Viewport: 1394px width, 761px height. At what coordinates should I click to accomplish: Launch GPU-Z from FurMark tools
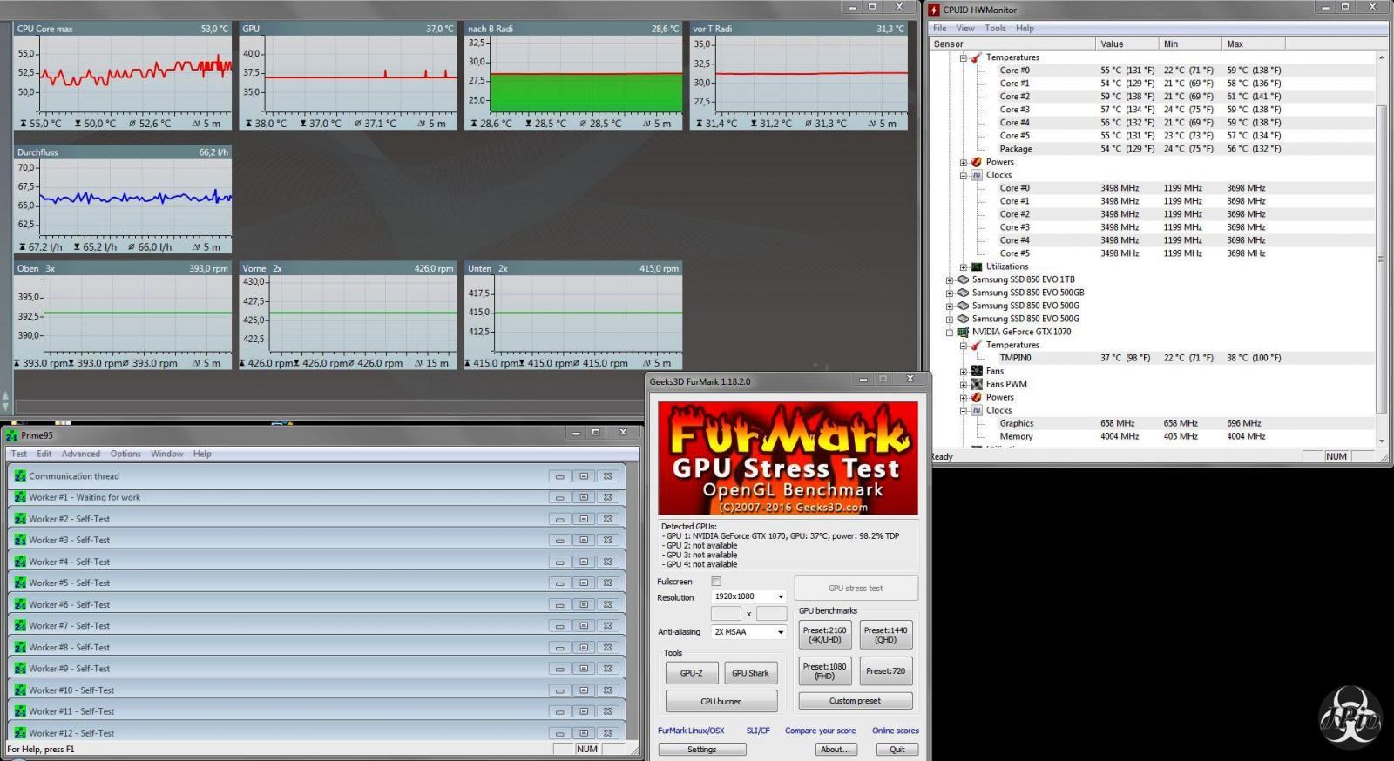click(692, 673)
